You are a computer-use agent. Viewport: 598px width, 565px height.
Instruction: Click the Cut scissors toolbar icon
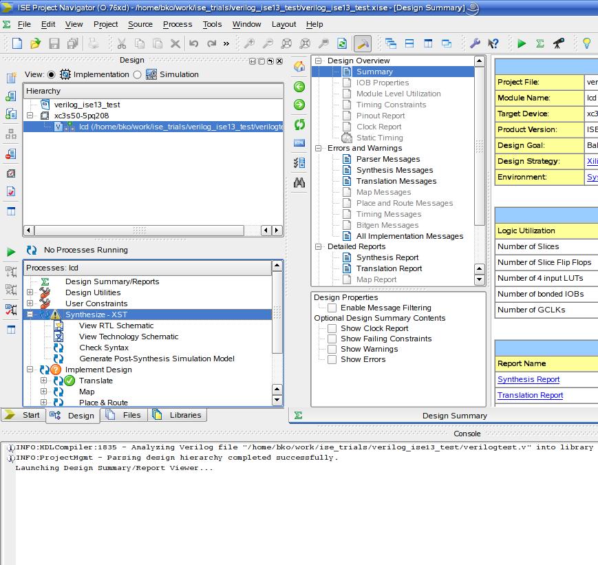click(x=122, y=43)
